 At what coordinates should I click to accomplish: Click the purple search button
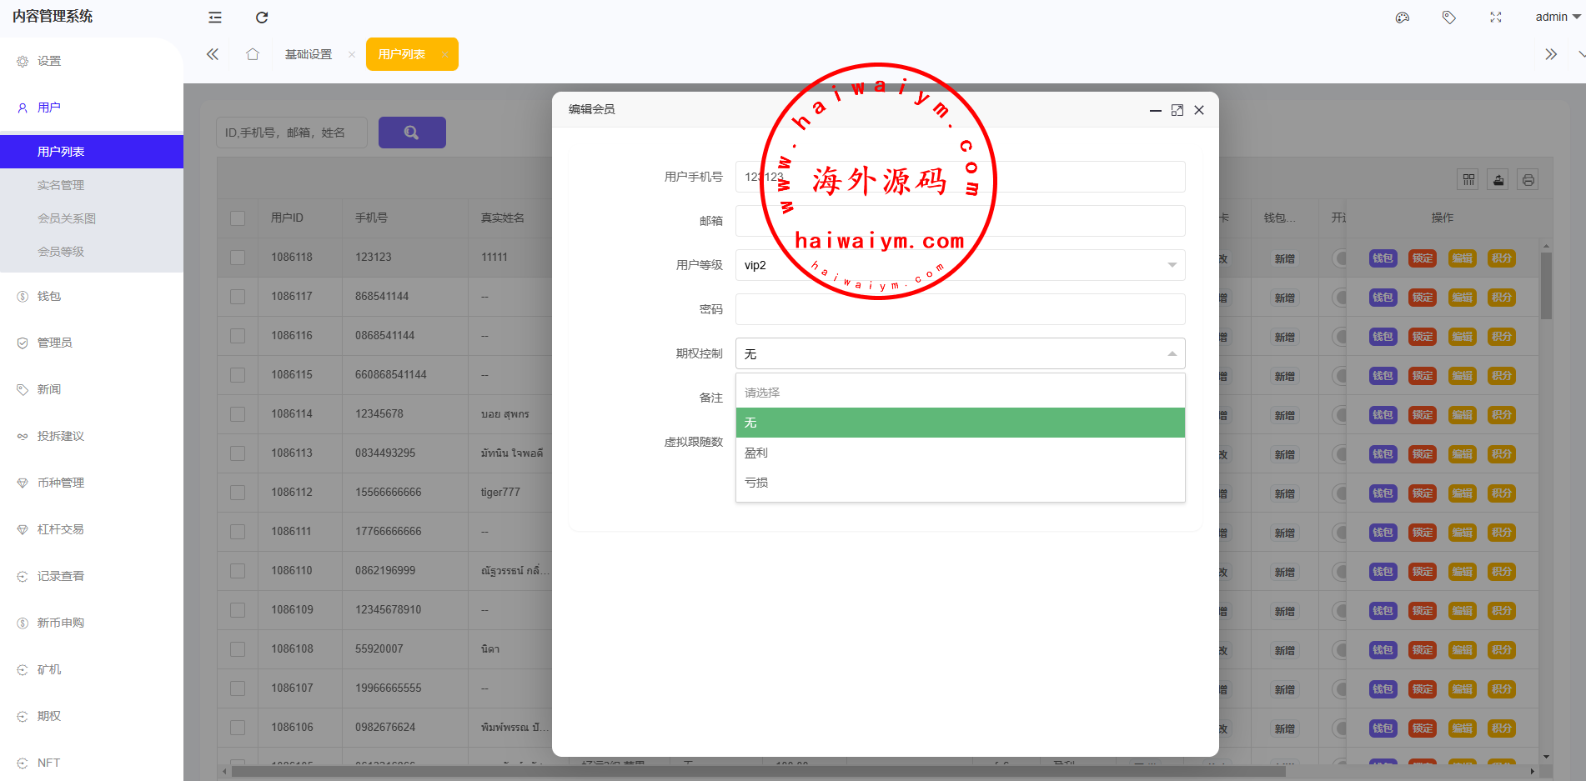point(412,133)
